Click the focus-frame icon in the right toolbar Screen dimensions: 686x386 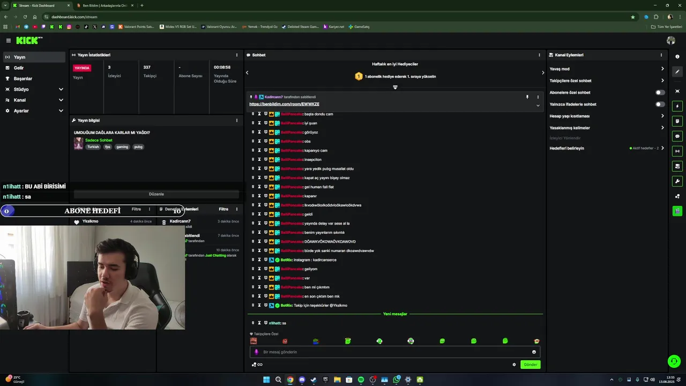tap(677, 91)
